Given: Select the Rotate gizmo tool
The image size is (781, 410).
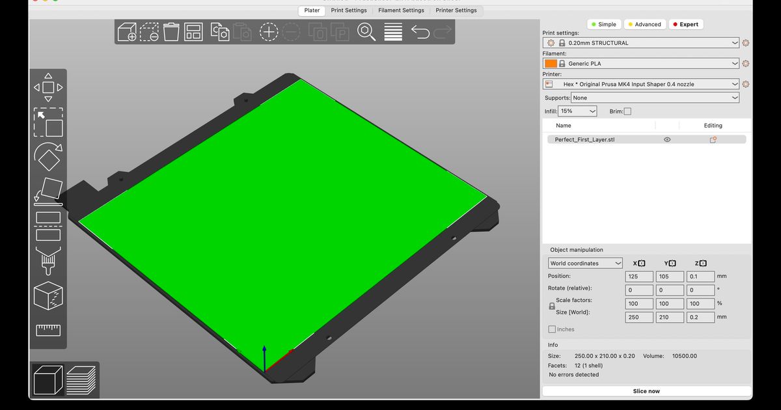Looking at the screenshot, I should tap(48, 157).
